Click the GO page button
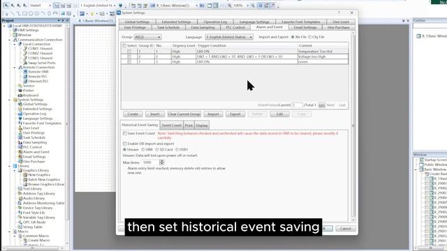The height and width of the screenshot is (251, 447). [321, 105]
